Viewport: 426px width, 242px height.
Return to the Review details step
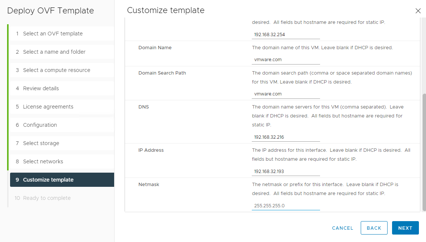40,88
